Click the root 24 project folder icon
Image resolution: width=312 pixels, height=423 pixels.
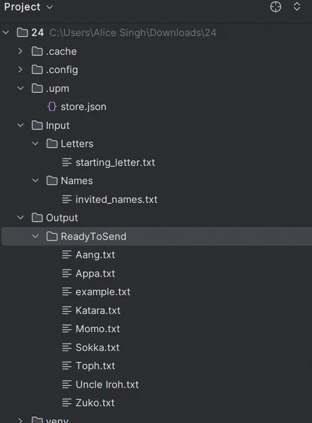coord(22,32)
